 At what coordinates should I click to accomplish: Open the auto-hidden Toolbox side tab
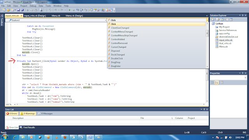click(2, 20)
